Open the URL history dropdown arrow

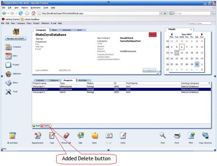coord(161,13)
